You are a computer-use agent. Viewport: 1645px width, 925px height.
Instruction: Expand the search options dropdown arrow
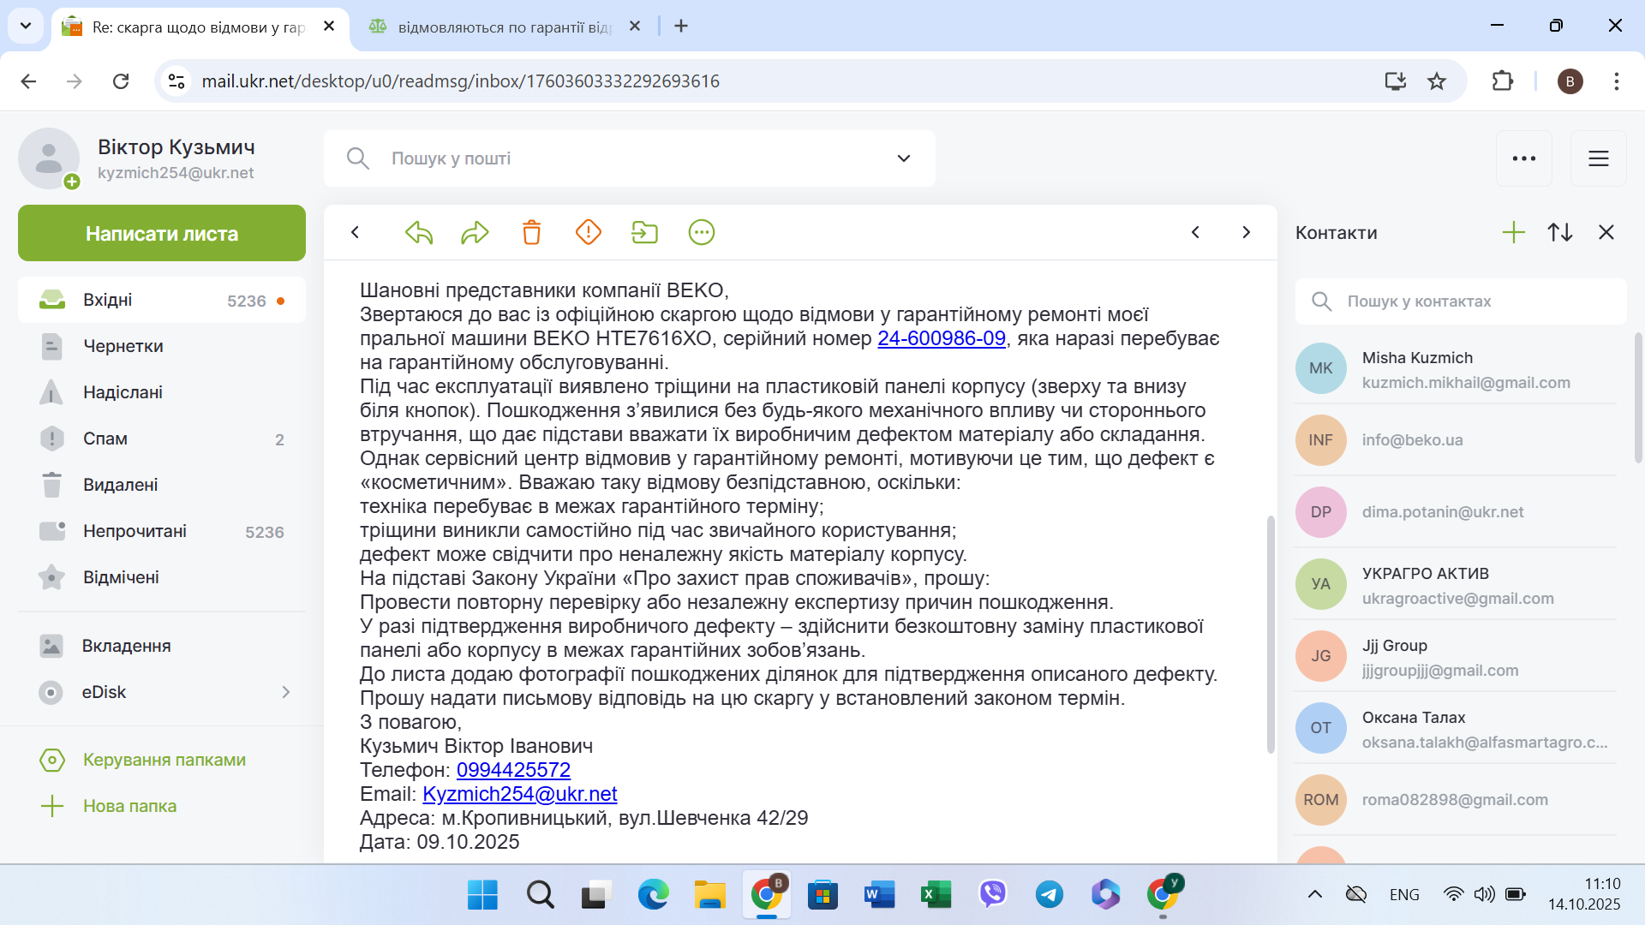903,158
